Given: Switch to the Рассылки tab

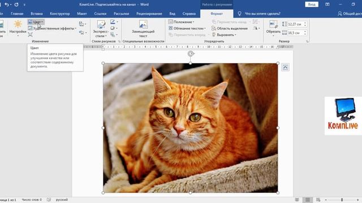Looking at the screenshot, I should (121, 14).
